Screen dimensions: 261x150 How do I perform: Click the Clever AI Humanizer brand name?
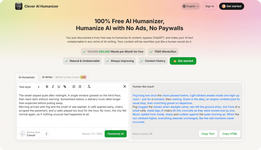[41, 6]
